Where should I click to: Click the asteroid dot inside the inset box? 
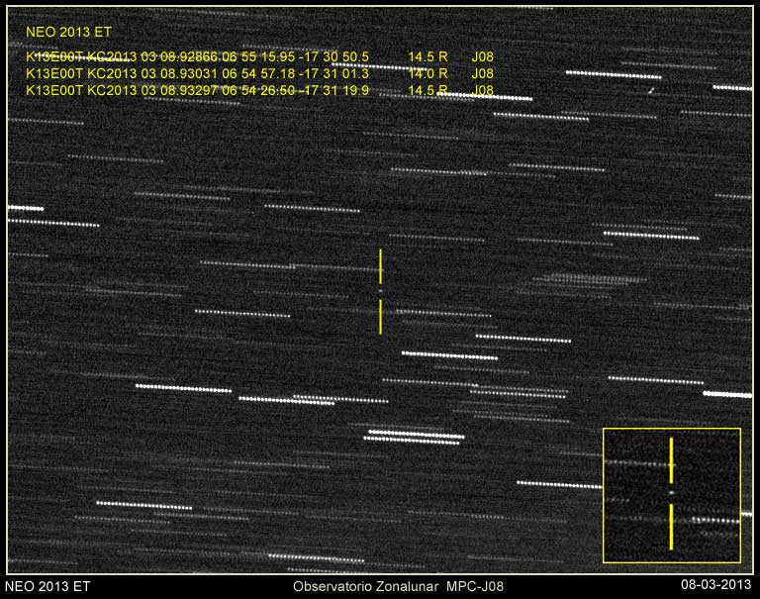(x=671, y=492)
